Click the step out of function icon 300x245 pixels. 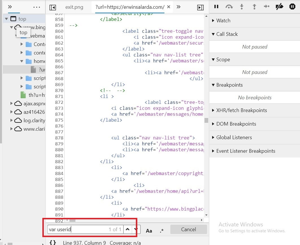[254, 7]
